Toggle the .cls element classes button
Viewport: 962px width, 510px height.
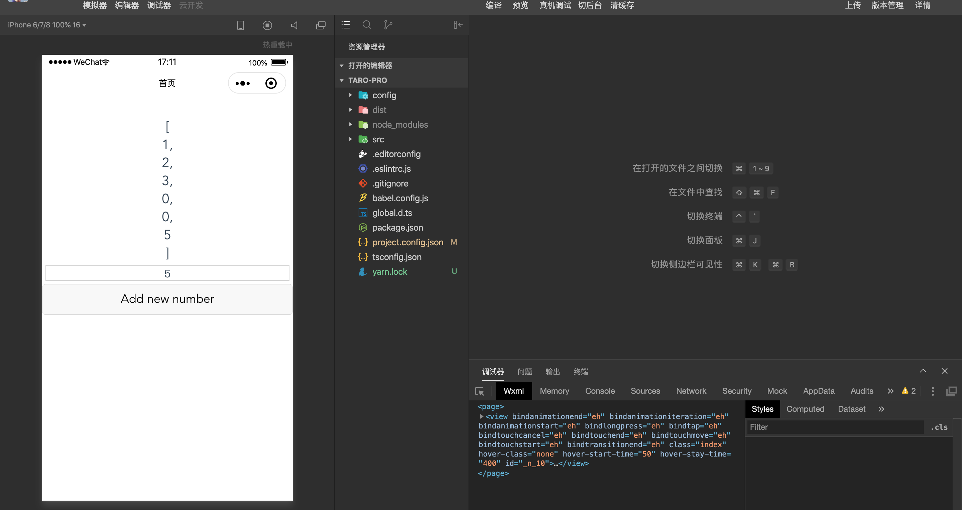(x=939, y=427)
